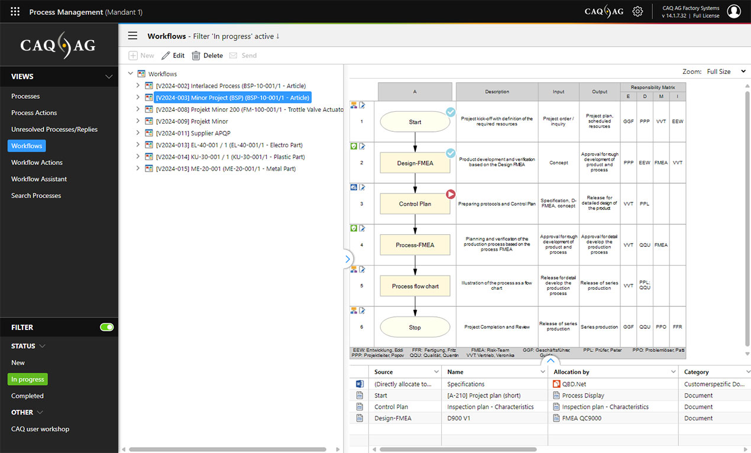Image resolution: width=751 pixels, height=453 pixels.
Task: Click the Word document icon for Specifications
Action: click(x=360, y=384)
